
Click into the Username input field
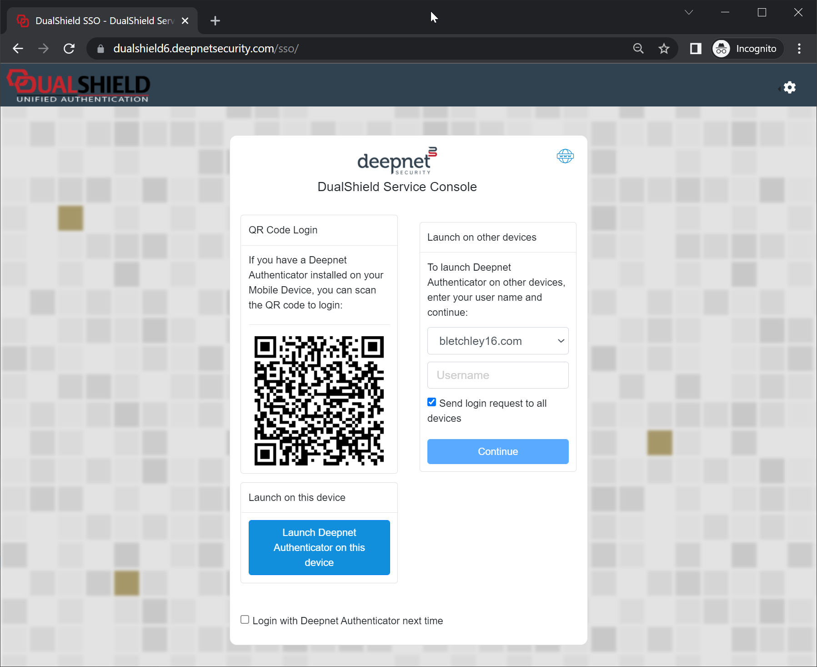click(x=498, y=375)
